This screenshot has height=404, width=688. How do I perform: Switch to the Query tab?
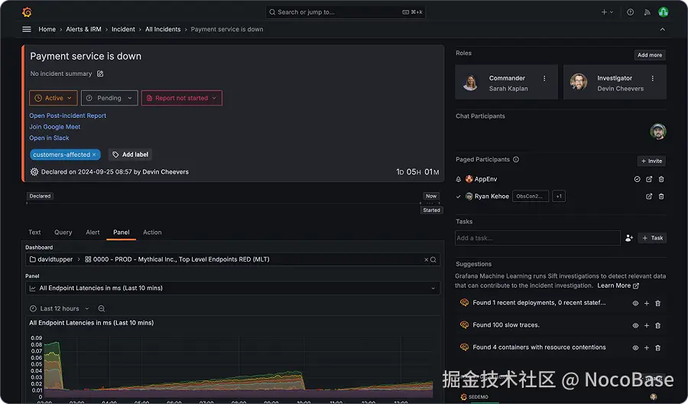[x=63, y=233]
